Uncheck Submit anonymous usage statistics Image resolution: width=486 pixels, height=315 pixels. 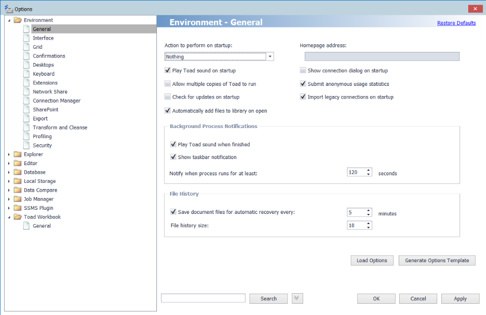tap(303, 84)
